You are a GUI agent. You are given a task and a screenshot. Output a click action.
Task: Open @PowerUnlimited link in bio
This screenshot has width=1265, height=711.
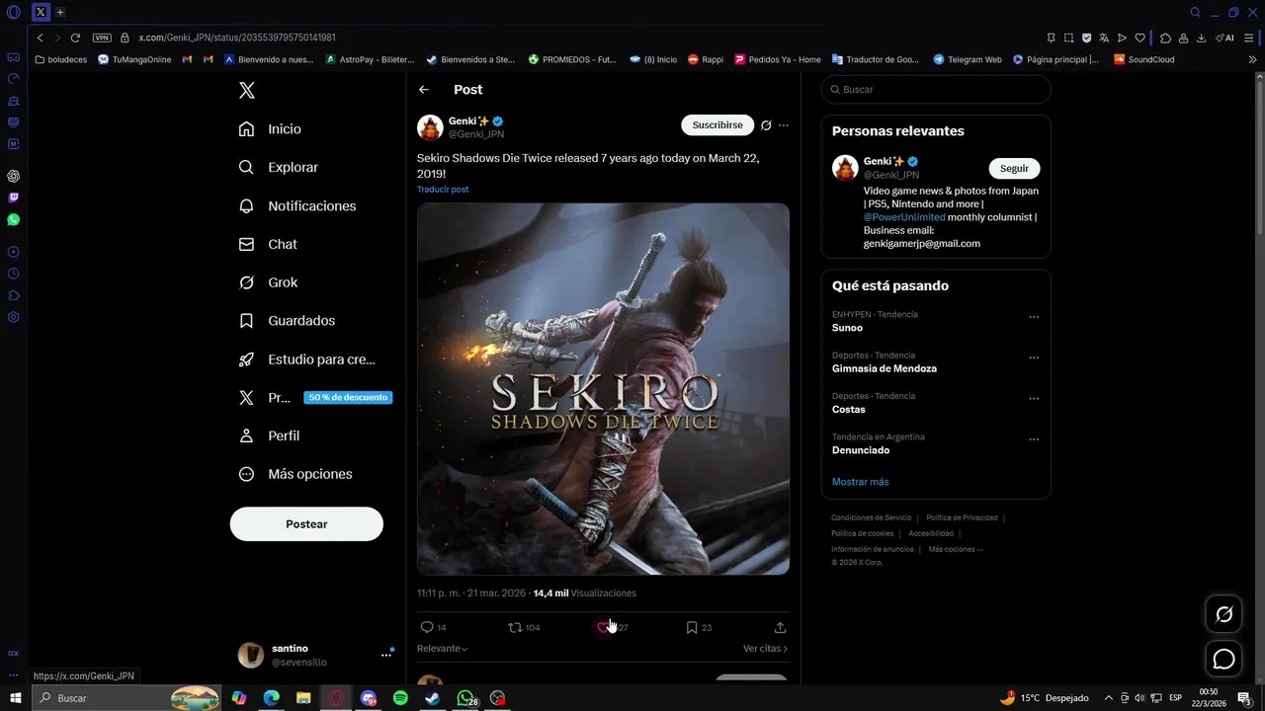coord(904,217)
